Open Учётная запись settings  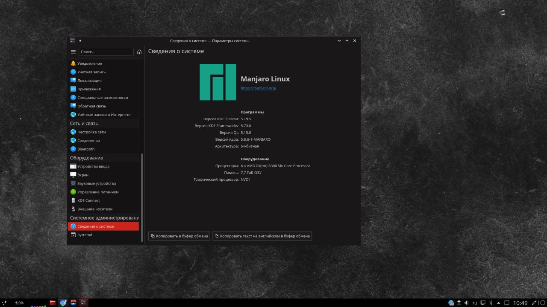pyautogui.click(x=103, y=72)
